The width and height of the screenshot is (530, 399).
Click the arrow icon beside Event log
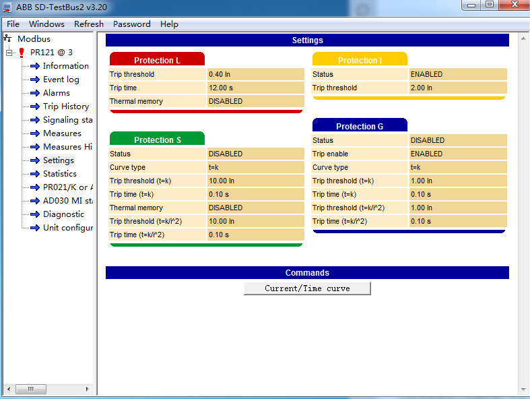(x=35, y=80)
